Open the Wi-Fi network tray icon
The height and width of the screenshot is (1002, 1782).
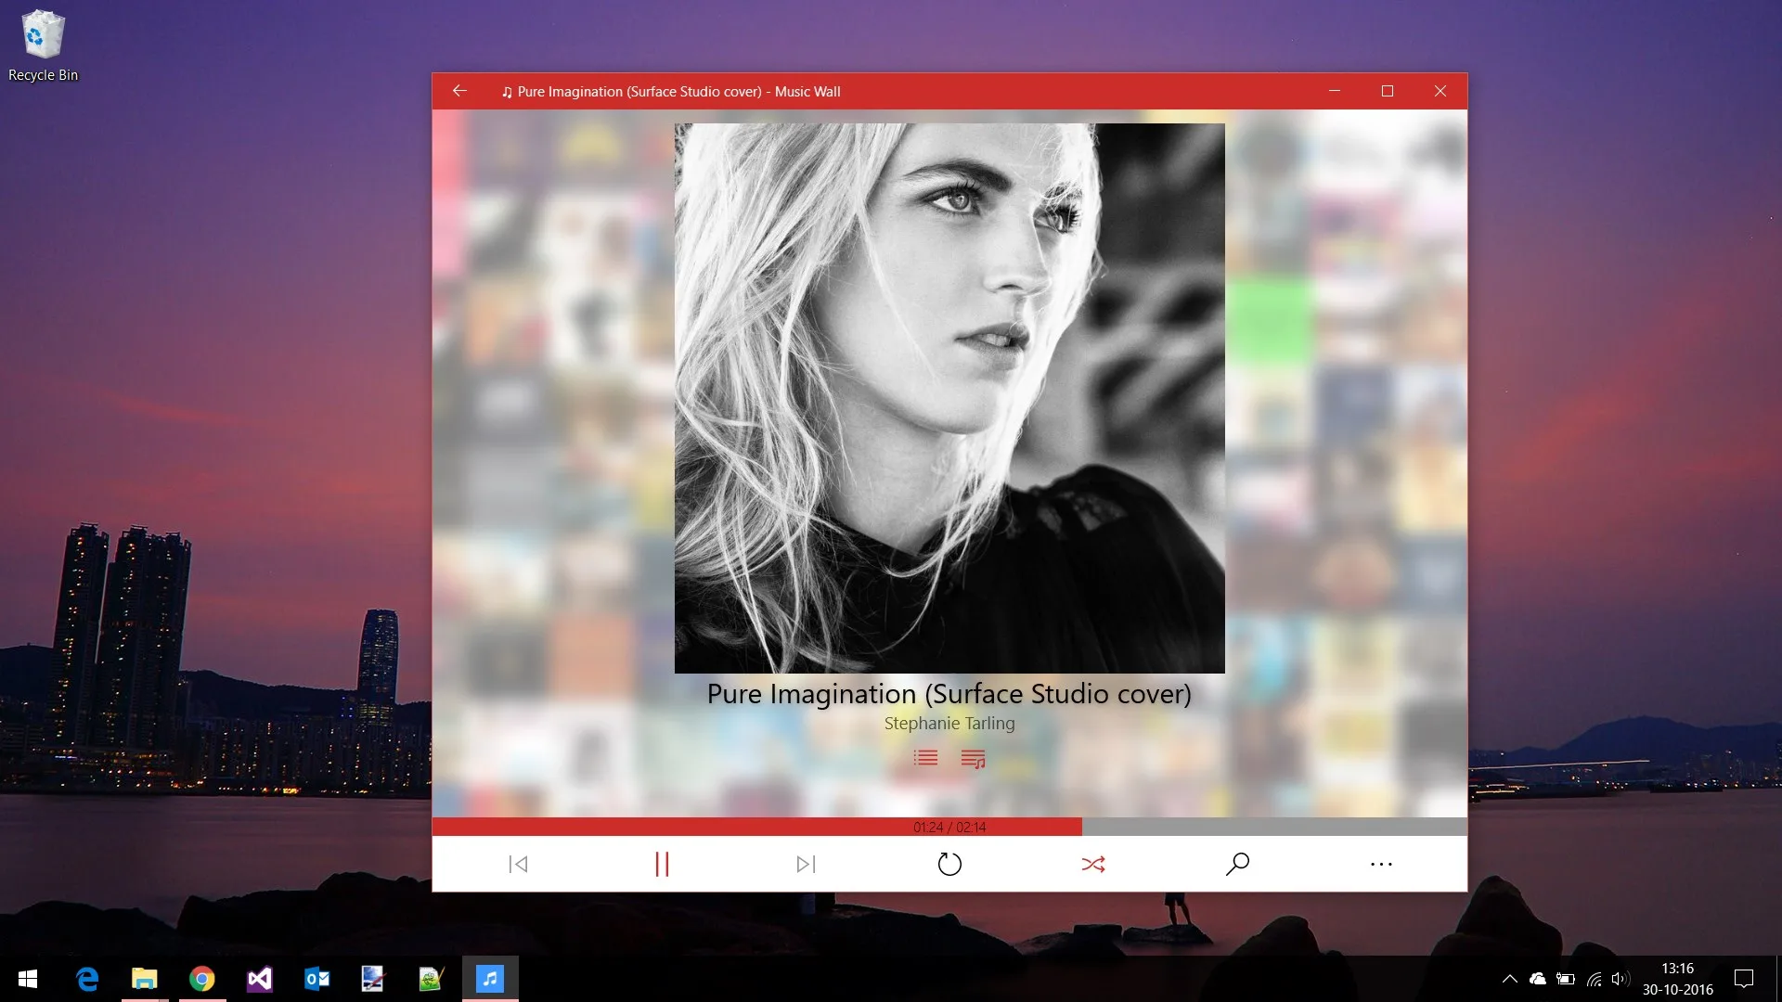click(x=1594, y=979)
